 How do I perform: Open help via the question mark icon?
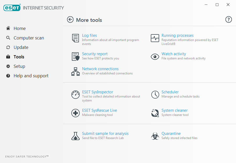229,20
